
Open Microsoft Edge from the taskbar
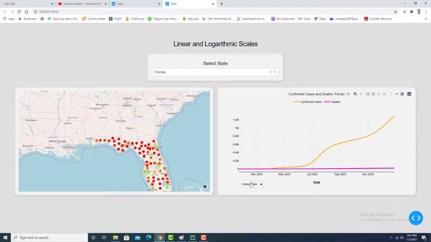pos(148,237)
